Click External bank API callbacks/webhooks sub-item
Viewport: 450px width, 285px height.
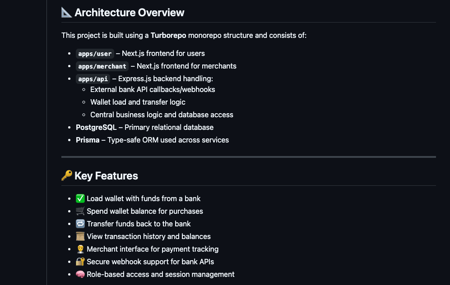(x=153, y=89)
